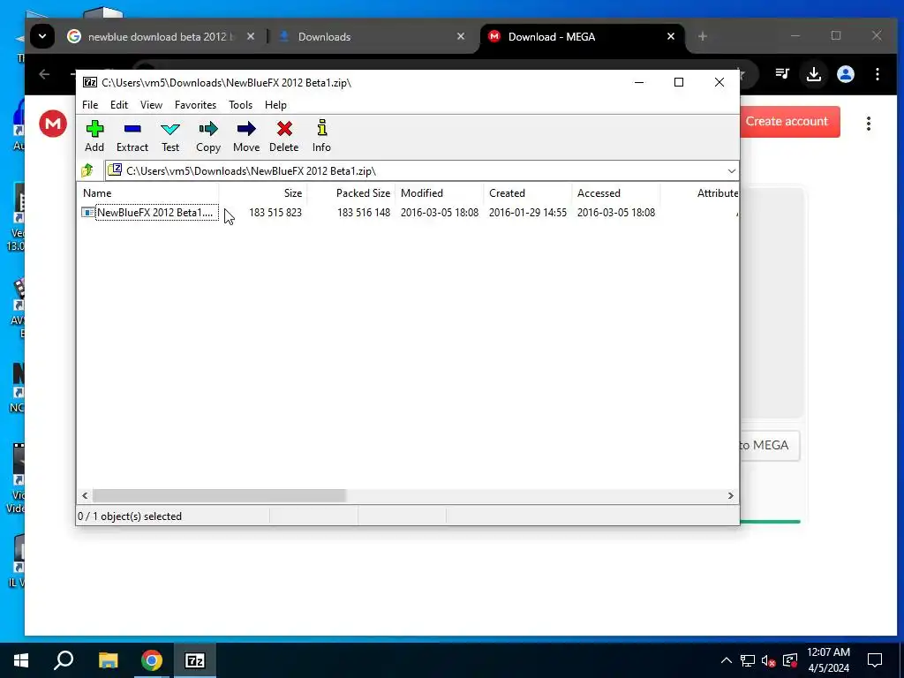This screenshot has height=678, width=904.
Task: Open the Favorites menu
Action: pyautogui.click(x=195, y=105)
